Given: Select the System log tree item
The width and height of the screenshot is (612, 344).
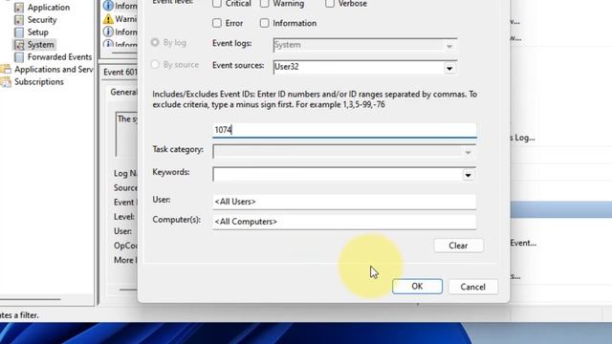Looking at the screenshot, I should (40, 45).
